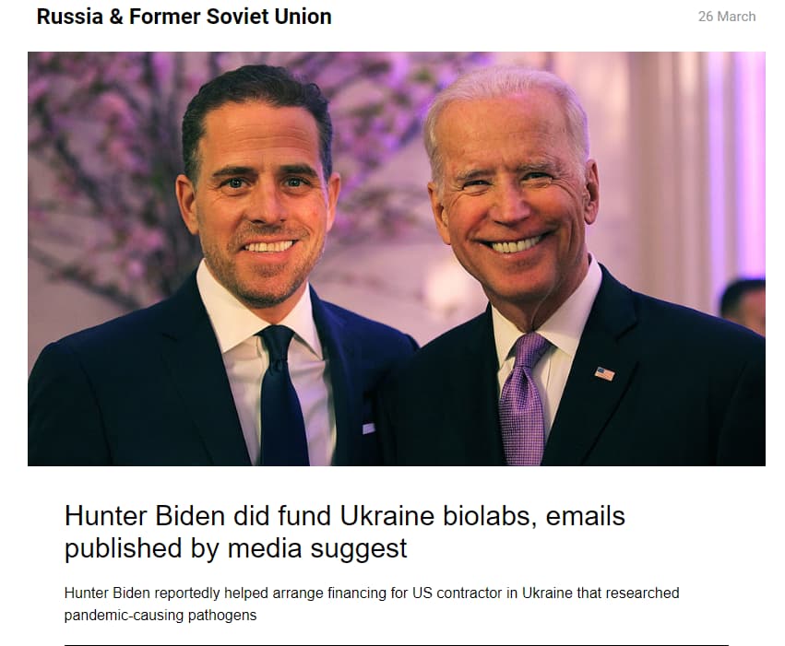Click the dark navy necktie
The height and width of the screenshot is (646, 785).
click(x=282, y=395)
